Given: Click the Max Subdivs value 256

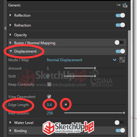Looking at the screenshot, I should (50, 113).
